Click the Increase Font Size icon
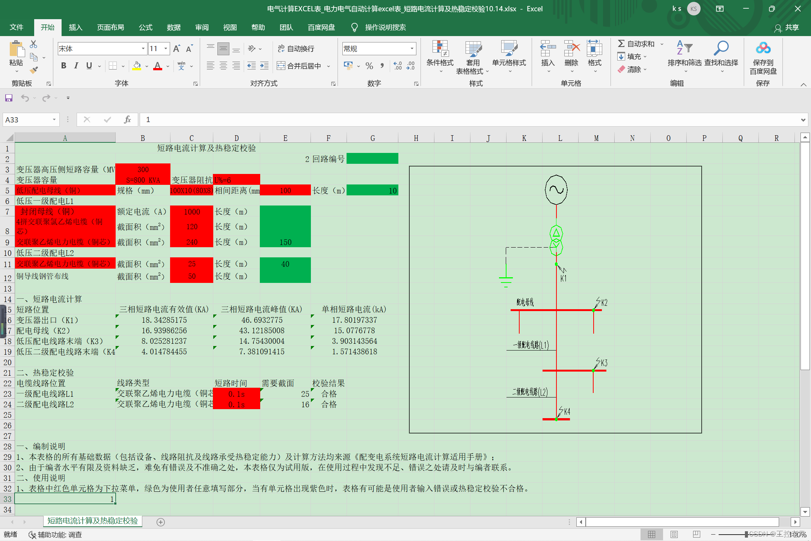Screen dimensions: 811x541 (x=176, y=48)
